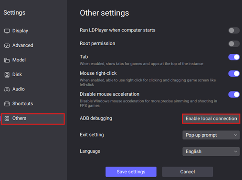Click the FPS games acceleration description
The height and width of the screenshot is (180, 242).
[148, 103]
